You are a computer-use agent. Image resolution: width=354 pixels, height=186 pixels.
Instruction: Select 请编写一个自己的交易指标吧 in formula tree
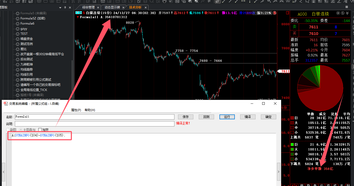pos(40,85)
